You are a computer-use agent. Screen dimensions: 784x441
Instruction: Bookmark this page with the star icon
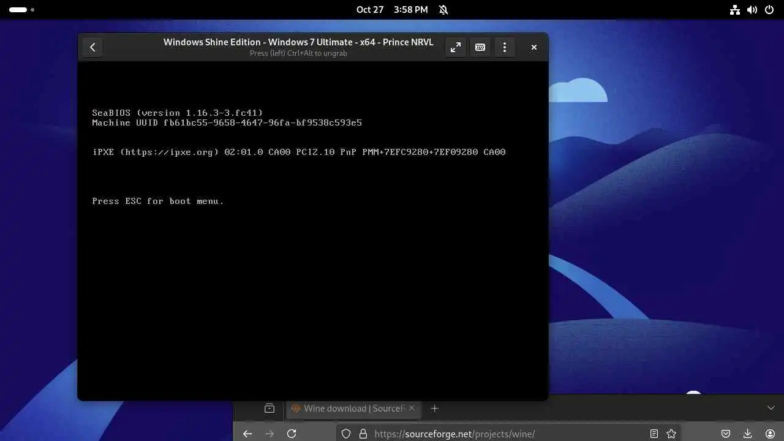click(x=671, y=434)
